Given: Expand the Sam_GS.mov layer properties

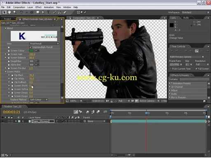Looking at the screenshot, I should click(16, 121).
